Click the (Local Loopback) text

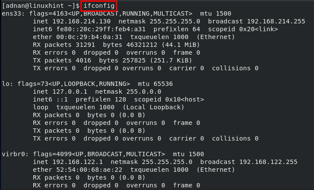coord(154,108)
